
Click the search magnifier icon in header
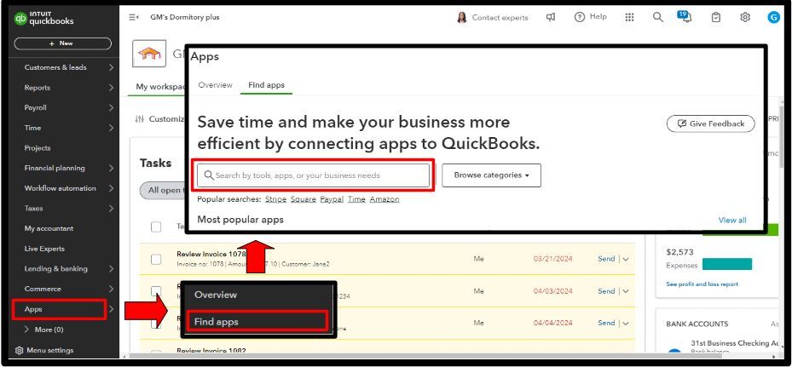[x=657, y=17]
